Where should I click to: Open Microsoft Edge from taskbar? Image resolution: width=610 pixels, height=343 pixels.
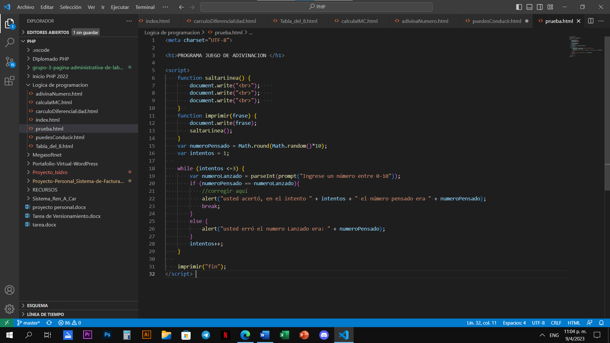click(x=245, y=335)
